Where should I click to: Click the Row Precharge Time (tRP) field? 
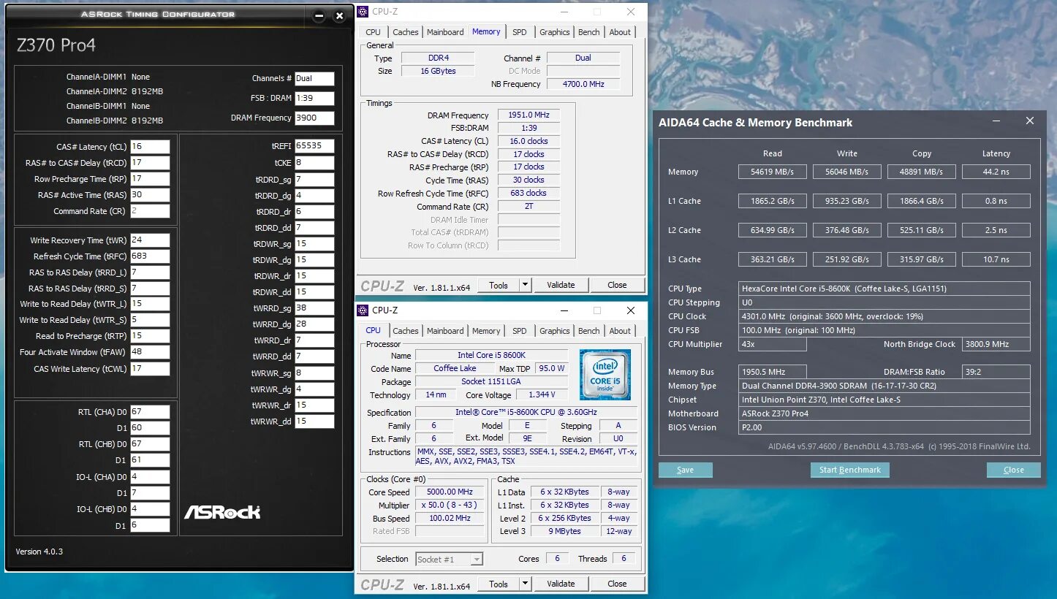(x=150, y=179)
